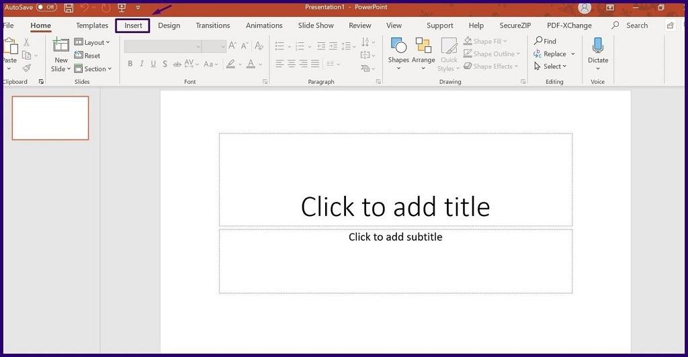Viewport: 688px width, 357px height.
Task: Open the File tab
Action: [8, 25]
